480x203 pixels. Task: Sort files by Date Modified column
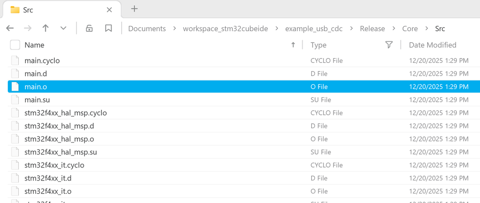(432, 45)
